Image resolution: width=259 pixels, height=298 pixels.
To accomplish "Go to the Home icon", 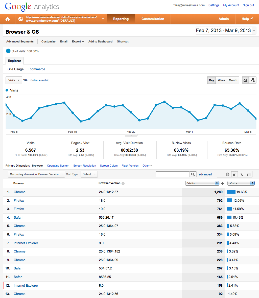I will tap(8, 19).
